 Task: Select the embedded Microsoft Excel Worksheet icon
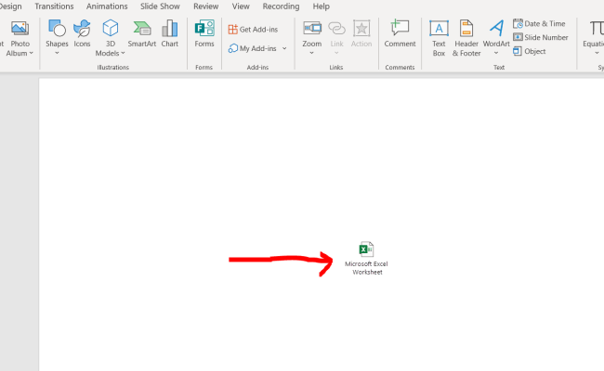(366, 249)
